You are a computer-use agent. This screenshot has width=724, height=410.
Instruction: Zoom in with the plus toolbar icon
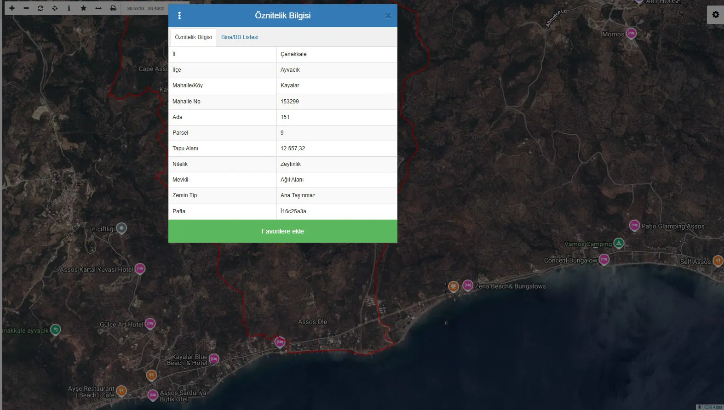(12, 8)
